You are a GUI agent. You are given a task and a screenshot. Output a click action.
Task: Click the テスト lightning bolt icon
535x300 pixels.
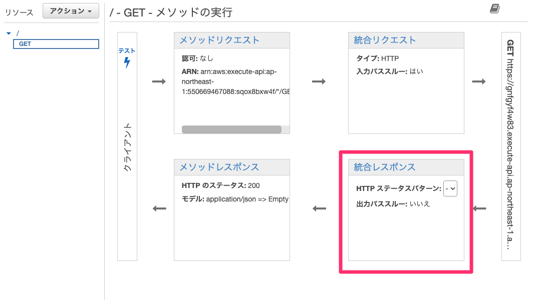click(127, 60)
